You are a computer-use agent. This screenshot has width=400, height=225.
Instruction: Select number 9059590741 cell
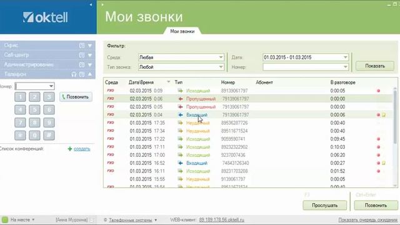(233, 139)
